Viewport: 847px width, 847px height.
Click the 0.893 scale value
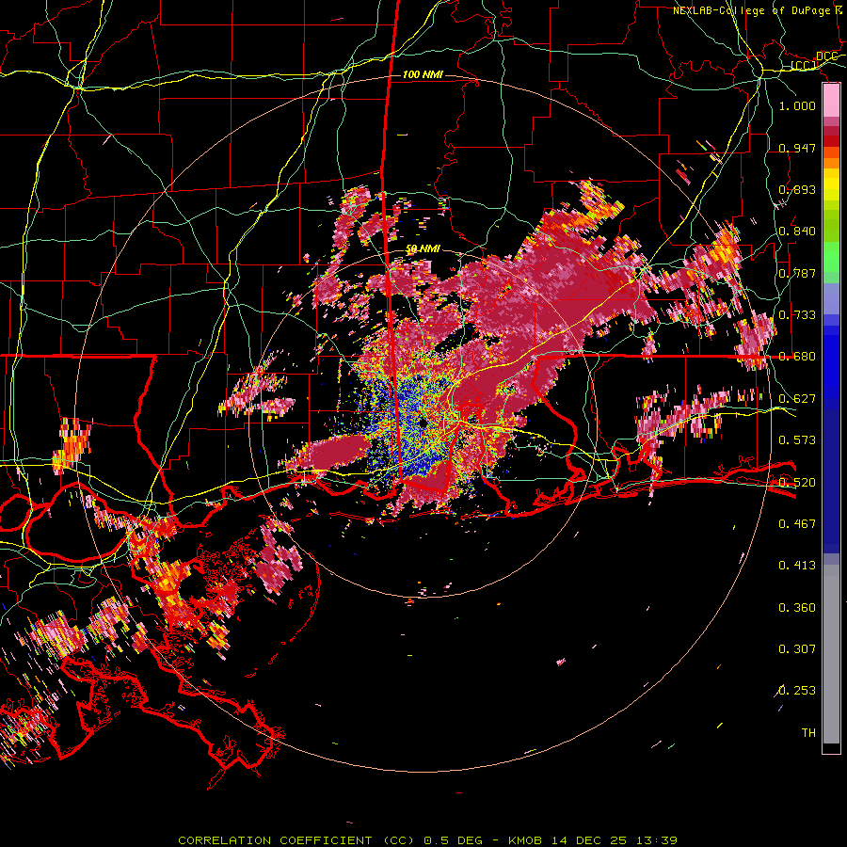(x=797, y=189)
